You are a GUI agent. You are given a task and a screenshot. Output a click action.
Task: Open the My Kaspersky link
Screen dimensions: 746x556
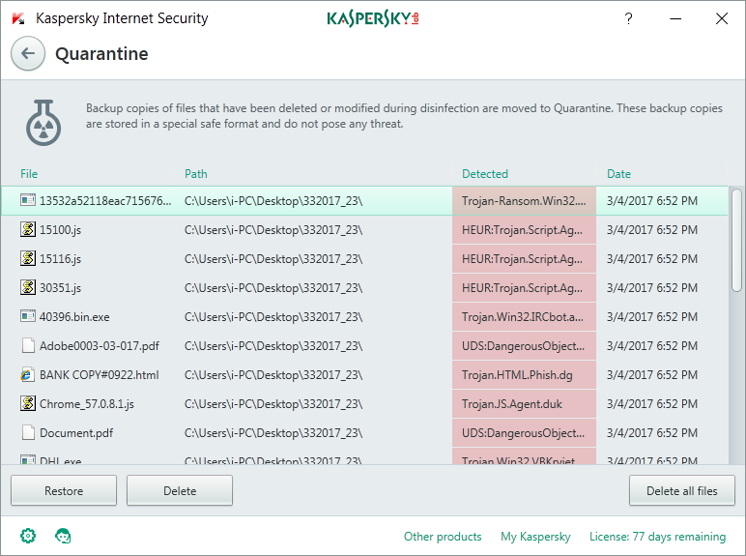[535, 537]
